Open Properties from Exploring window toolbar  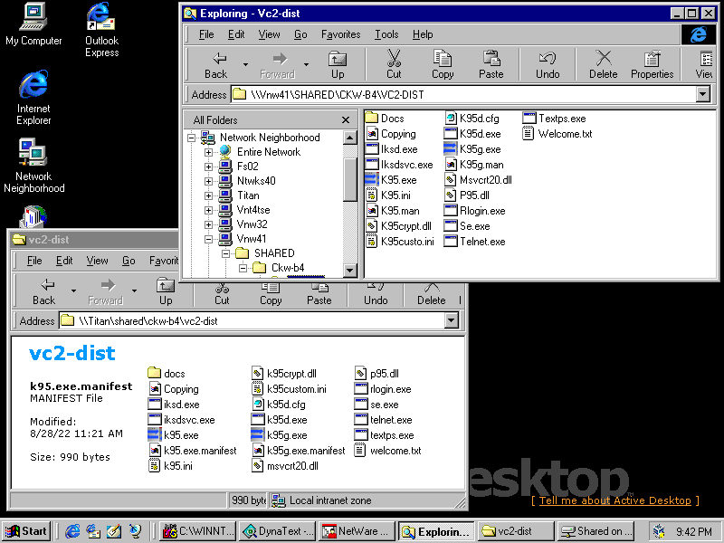click(652, 65)
